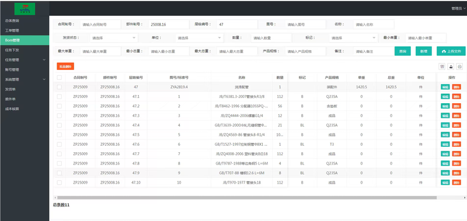The height and width of the screenshot is (221, 467).
Task: Click the ZYA2819.4 drawing number cell
Action: [x=179, y=87]
